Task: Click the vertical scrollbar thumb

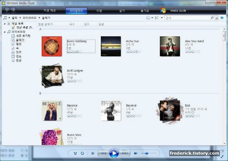Action: (x=224, y=36)
